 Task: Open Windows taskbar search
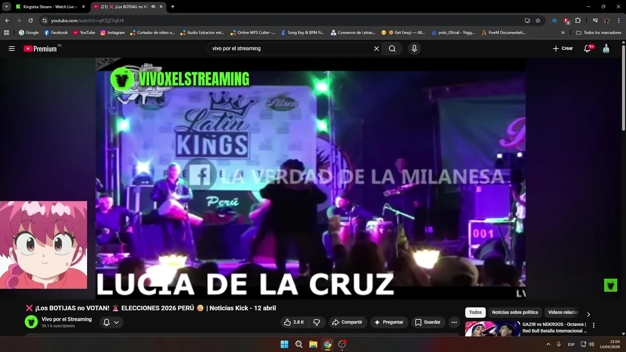pyautogui.click(x=299, y=344)
